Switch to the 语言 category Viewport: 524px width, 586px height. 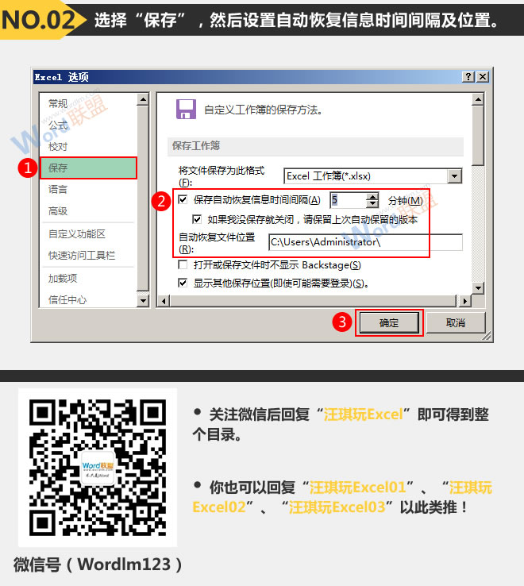[x=58, y=190]
